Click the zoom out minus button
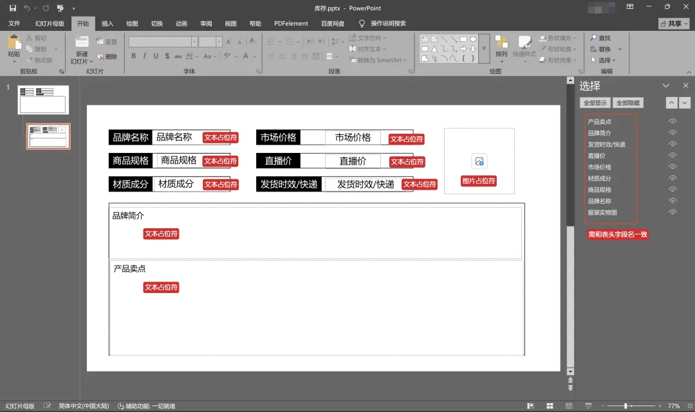 point(603,406)
